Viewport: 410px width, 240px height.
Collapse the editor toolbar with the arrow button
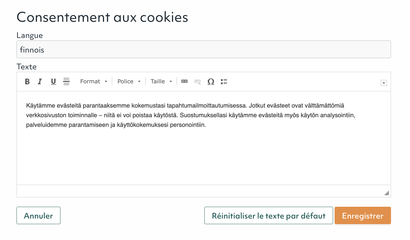point(384,83)
